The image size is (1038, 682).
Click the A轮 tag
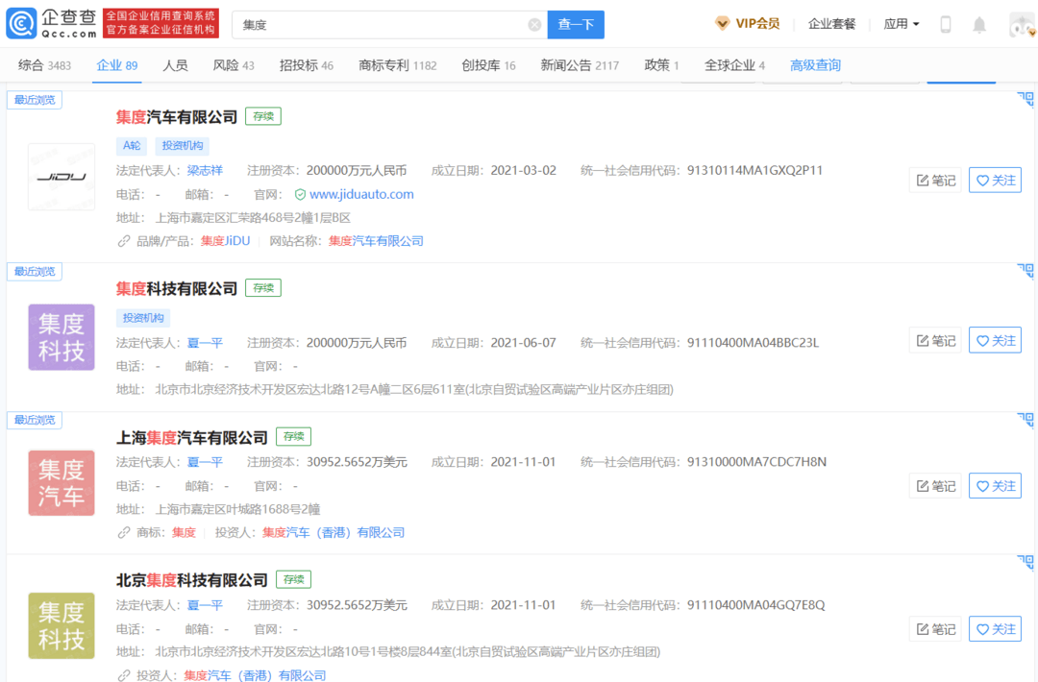(x=132, y=146)
